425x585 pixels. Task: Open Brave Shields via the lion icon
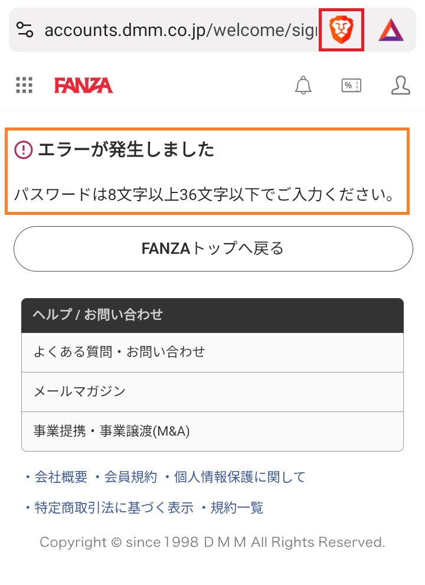pos(341,30)
